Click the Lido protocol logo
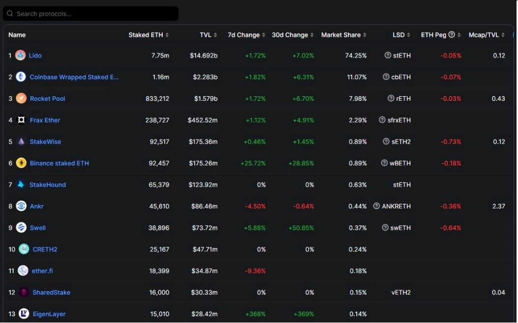Image resolution: width=518 pixels, height=323 pixels. [x=20, y=55]
